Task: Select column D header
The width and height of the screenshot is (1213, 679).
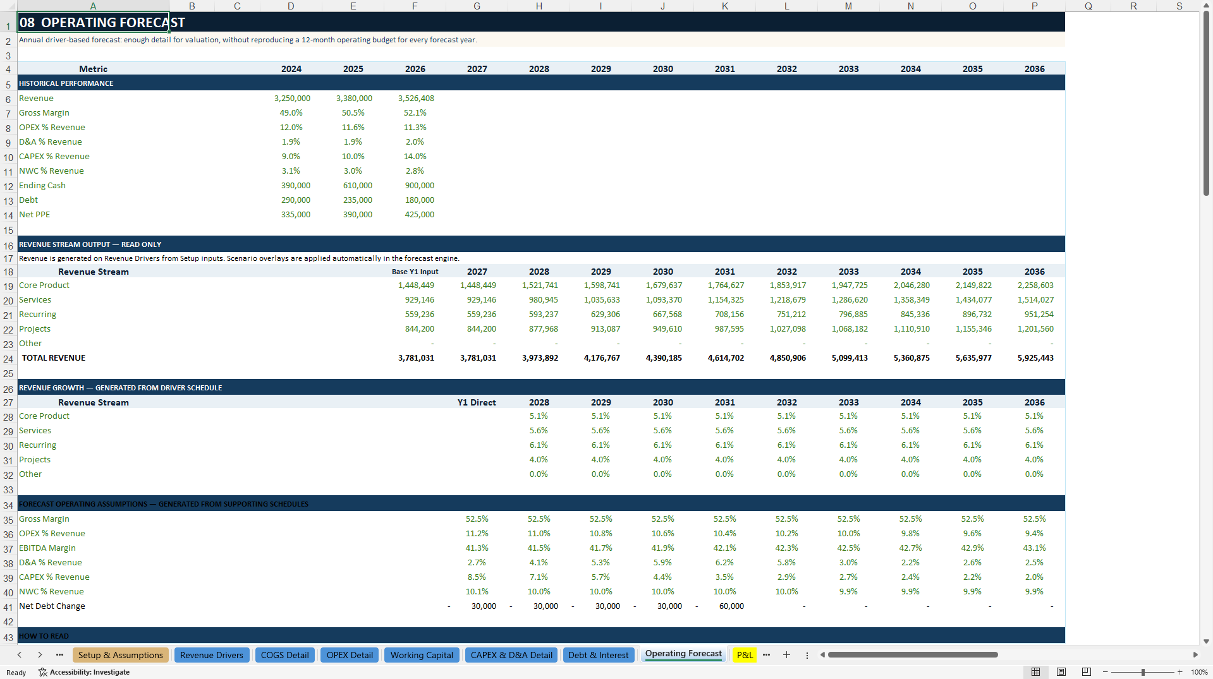Action: (x=291, y=6)
